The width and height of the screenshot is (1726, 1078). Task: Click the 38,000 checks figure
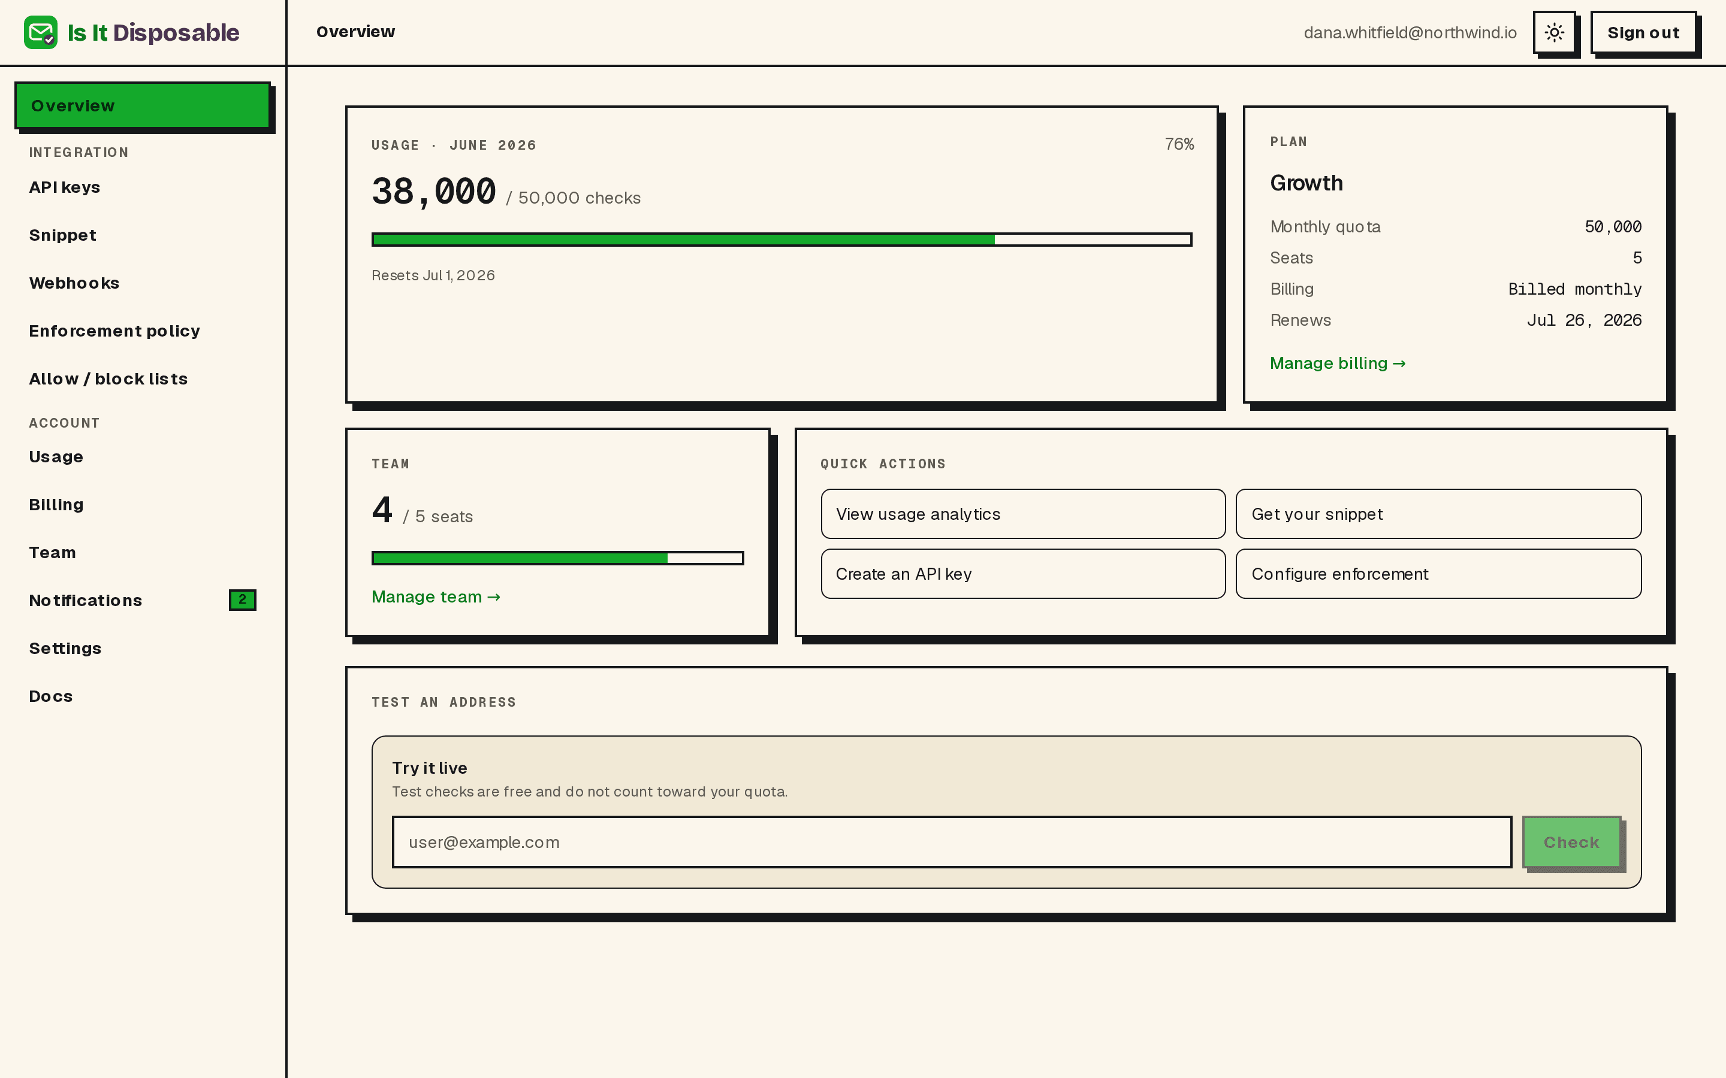pos(434,192)
